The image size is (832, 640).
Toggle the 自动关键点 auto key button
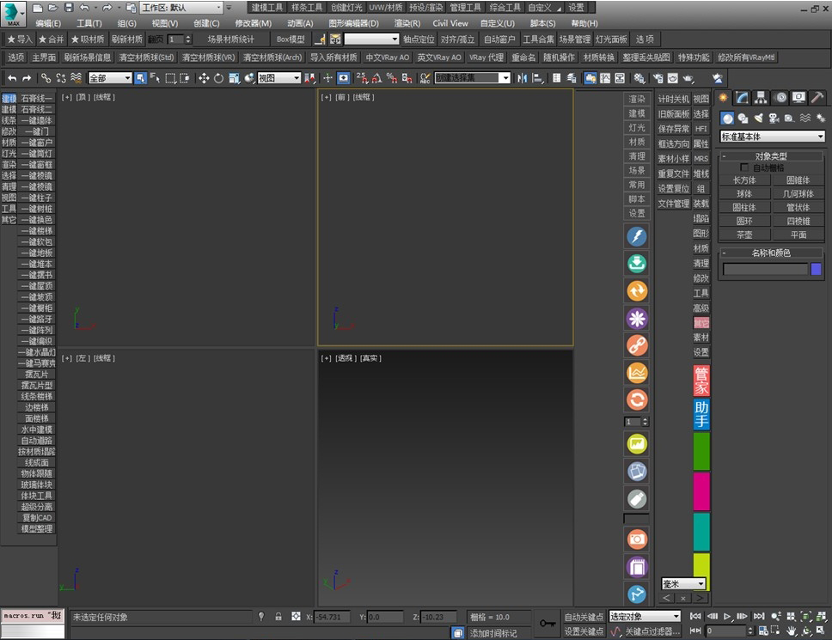[584, 617]
